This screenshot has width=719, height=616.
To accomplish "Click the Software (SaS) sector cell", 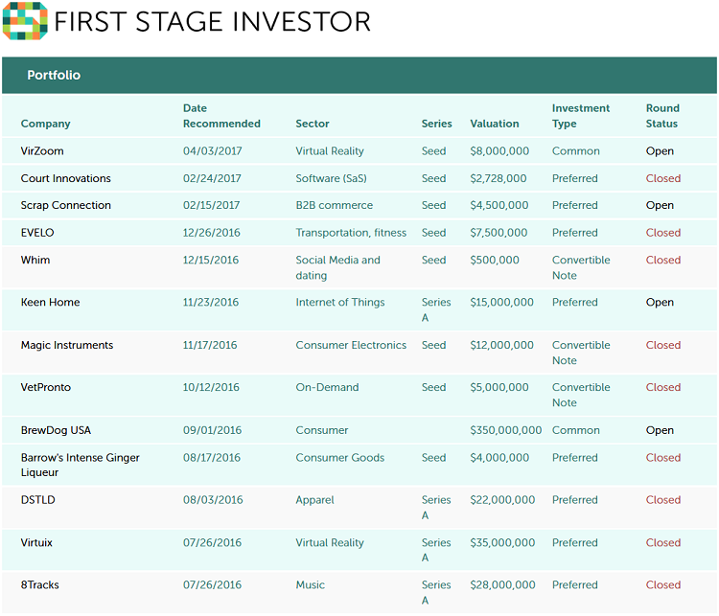I will tap(331, 178).
